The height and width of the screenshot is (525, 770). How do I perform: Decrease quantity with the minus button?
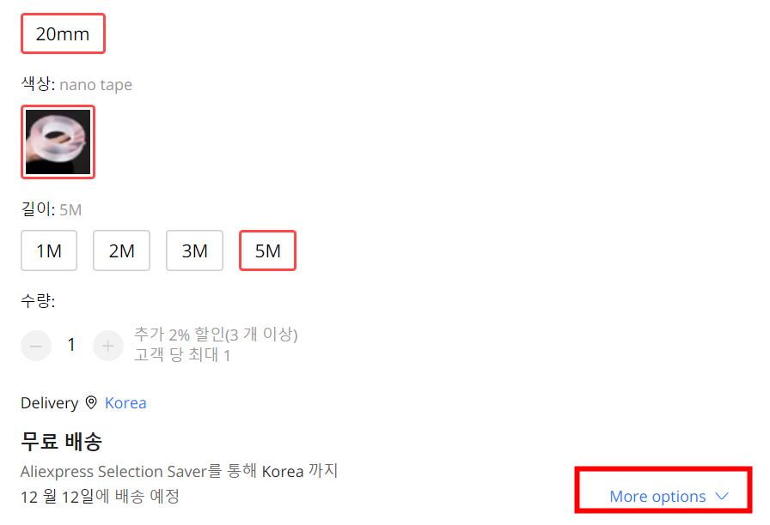click(36, 346)
